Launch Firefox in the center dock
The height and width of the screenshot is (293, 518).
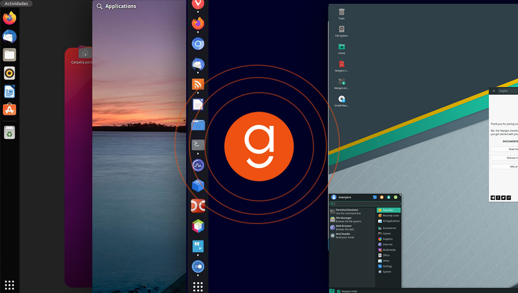[x=198, y=23]
